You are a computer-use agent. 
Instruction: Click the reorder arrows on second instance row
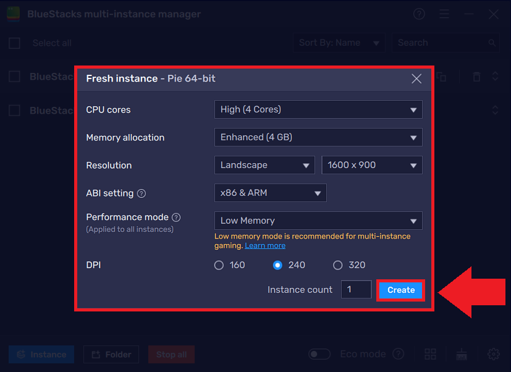point(495,110)
